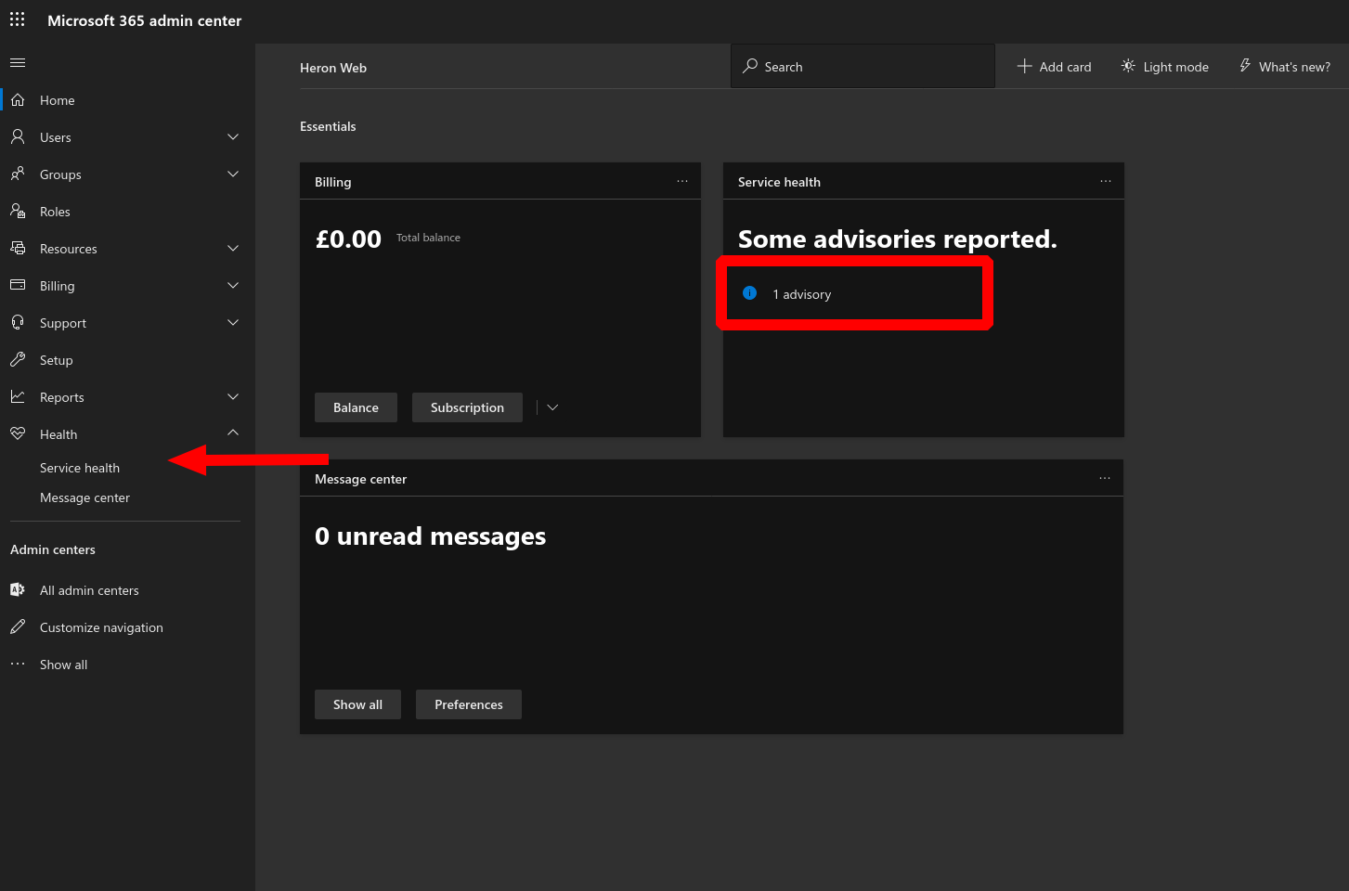Viewport: 1349px width, 891px height.
Task: Collapse navigation menu hamburger icon
Action: coord(18,63)
